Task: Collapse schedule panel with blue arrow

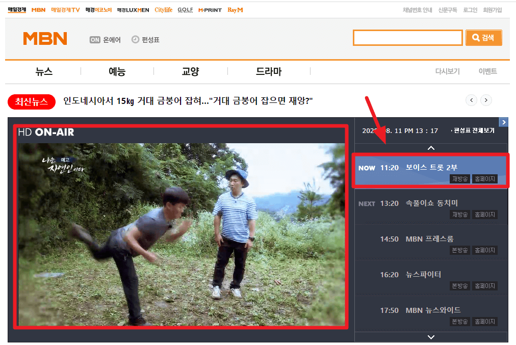Action: pyautogui.click(x=503, y=122)
